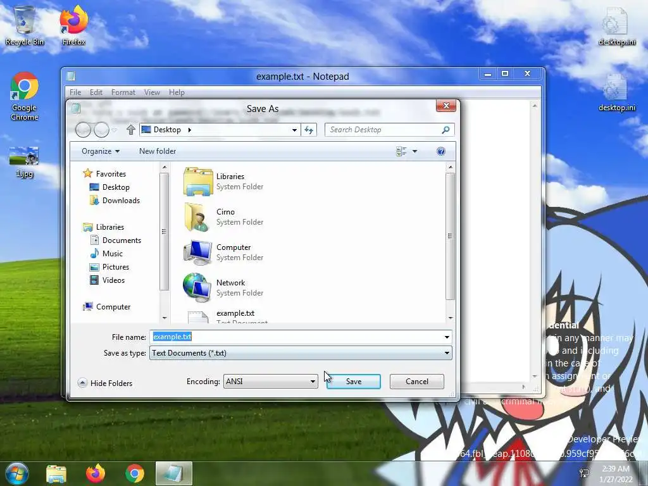This screenshot has width=648, height=486.
Task: Go to Downloads in Favorites
Action: pyautogui.click(x=115, y=201)
